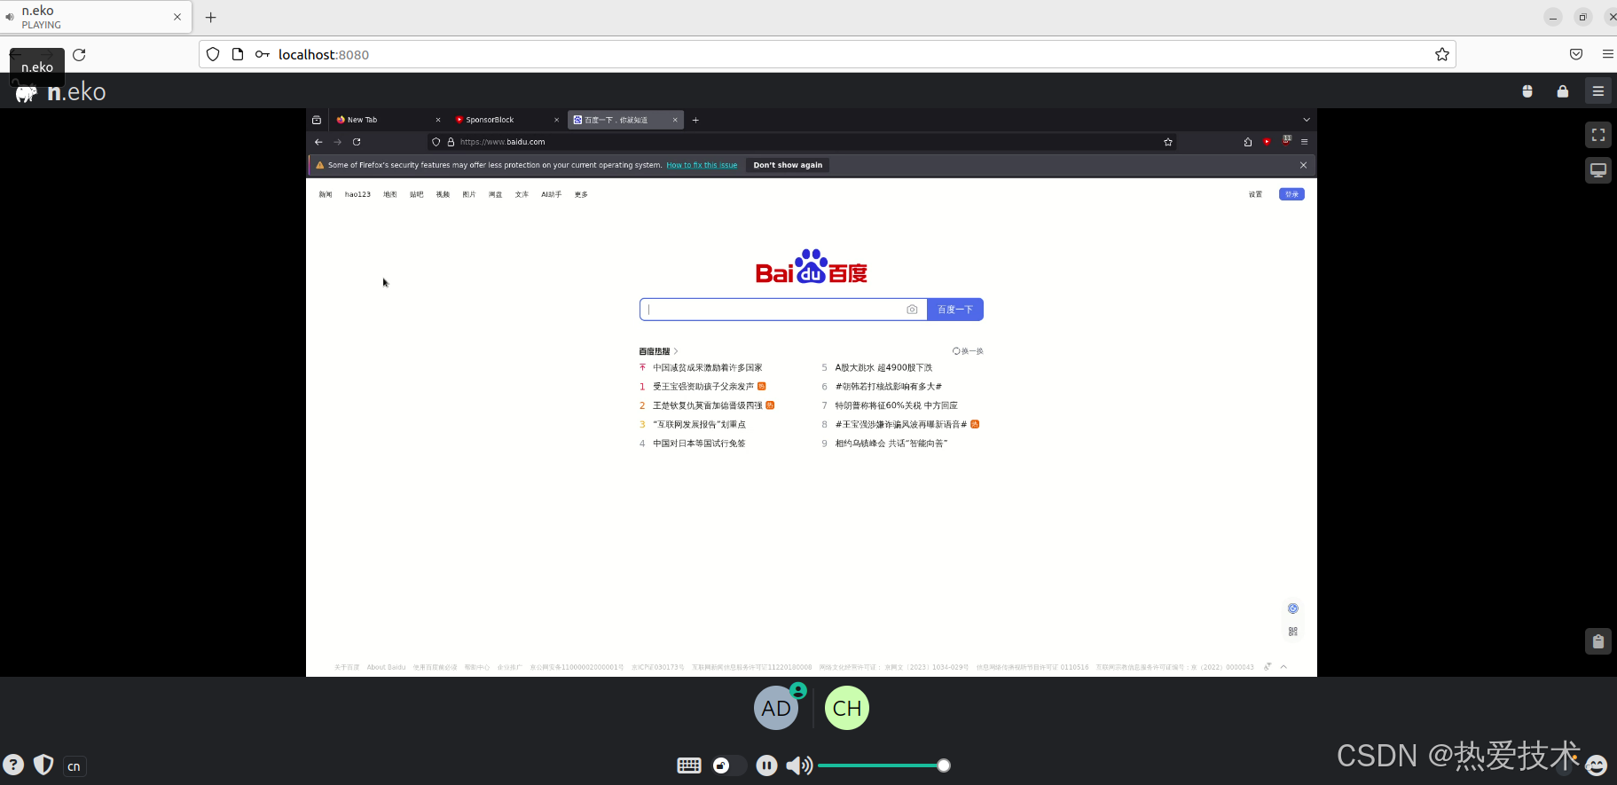
Task: Toggle the control request switch
Action: pyautogui.click(x=728, y=765)
